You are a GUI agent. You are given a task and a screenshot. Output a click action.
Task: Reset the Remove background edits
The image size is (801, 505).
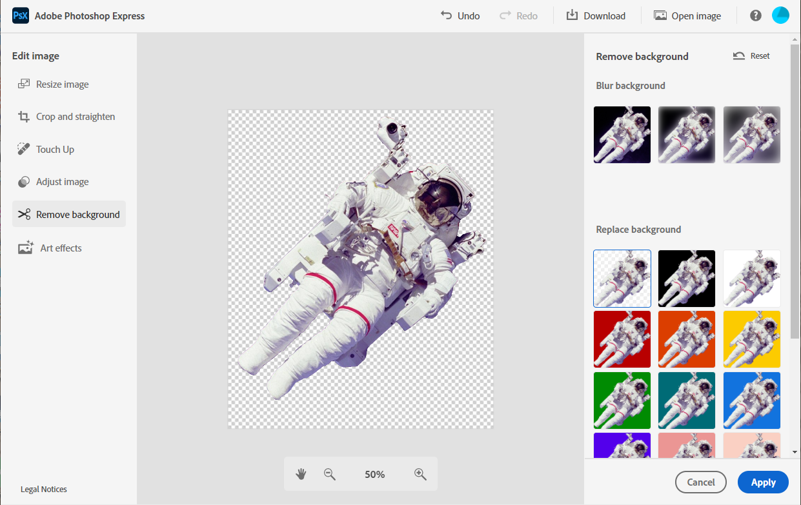[x=751, y=55]
